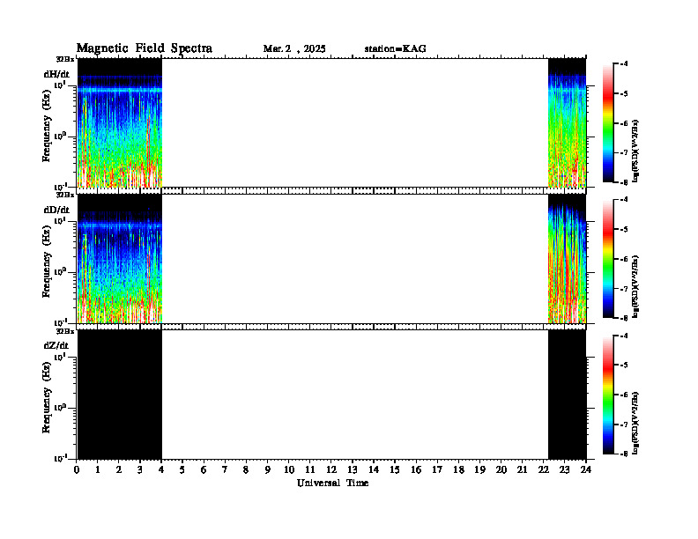The width and height of the screenshot is (698, 539).
Task: Click the "-4" value on the dH/dt color bar
Action: 624,64
